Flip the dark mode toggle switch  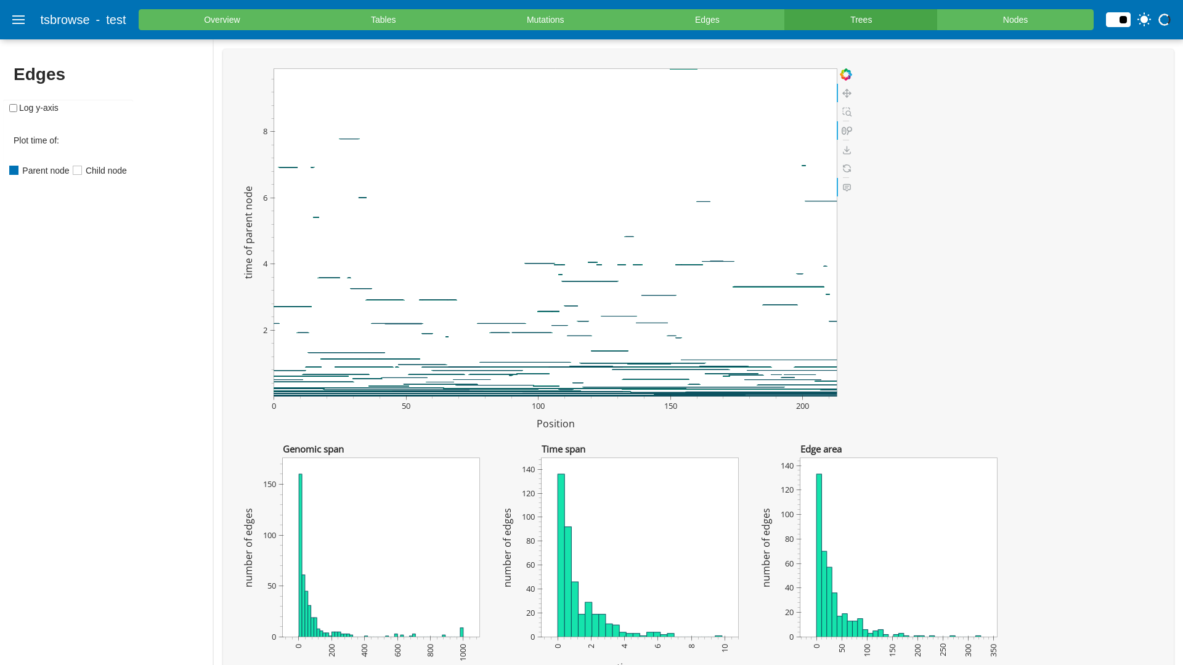pyautogui.click(x=1118, y=20)
